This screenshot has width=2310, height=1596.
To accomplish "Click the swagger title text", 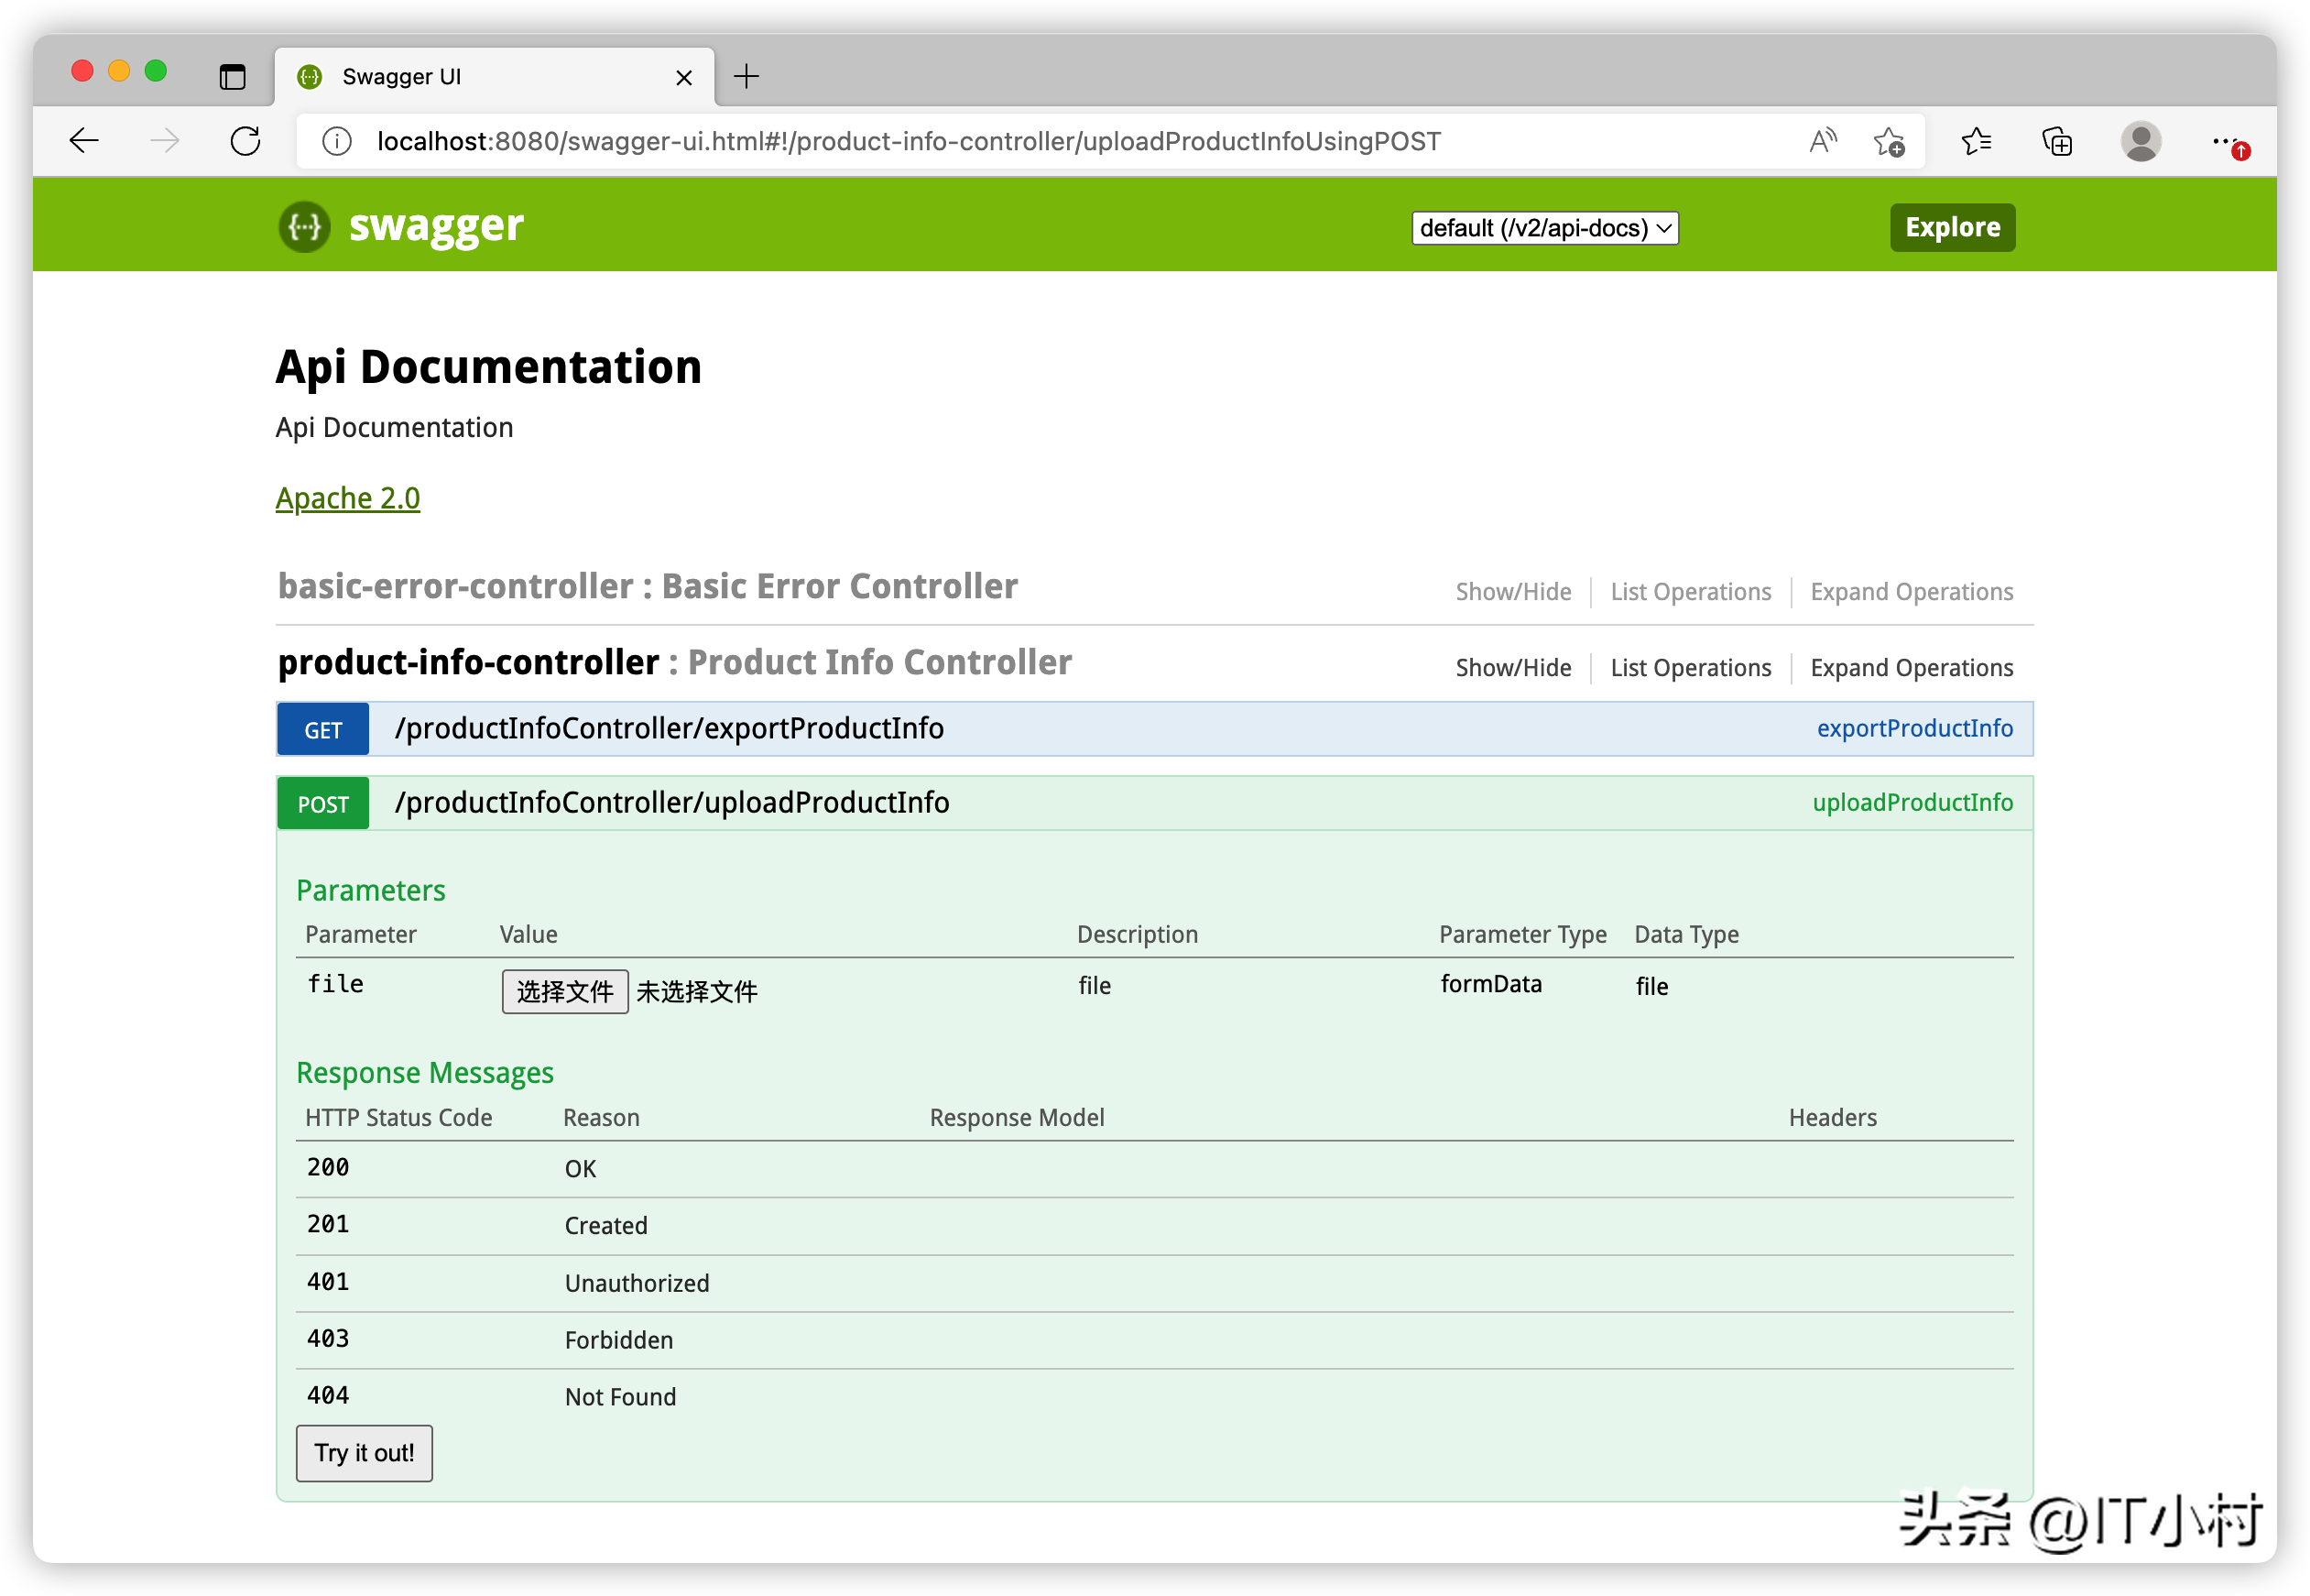I will 436,227.
